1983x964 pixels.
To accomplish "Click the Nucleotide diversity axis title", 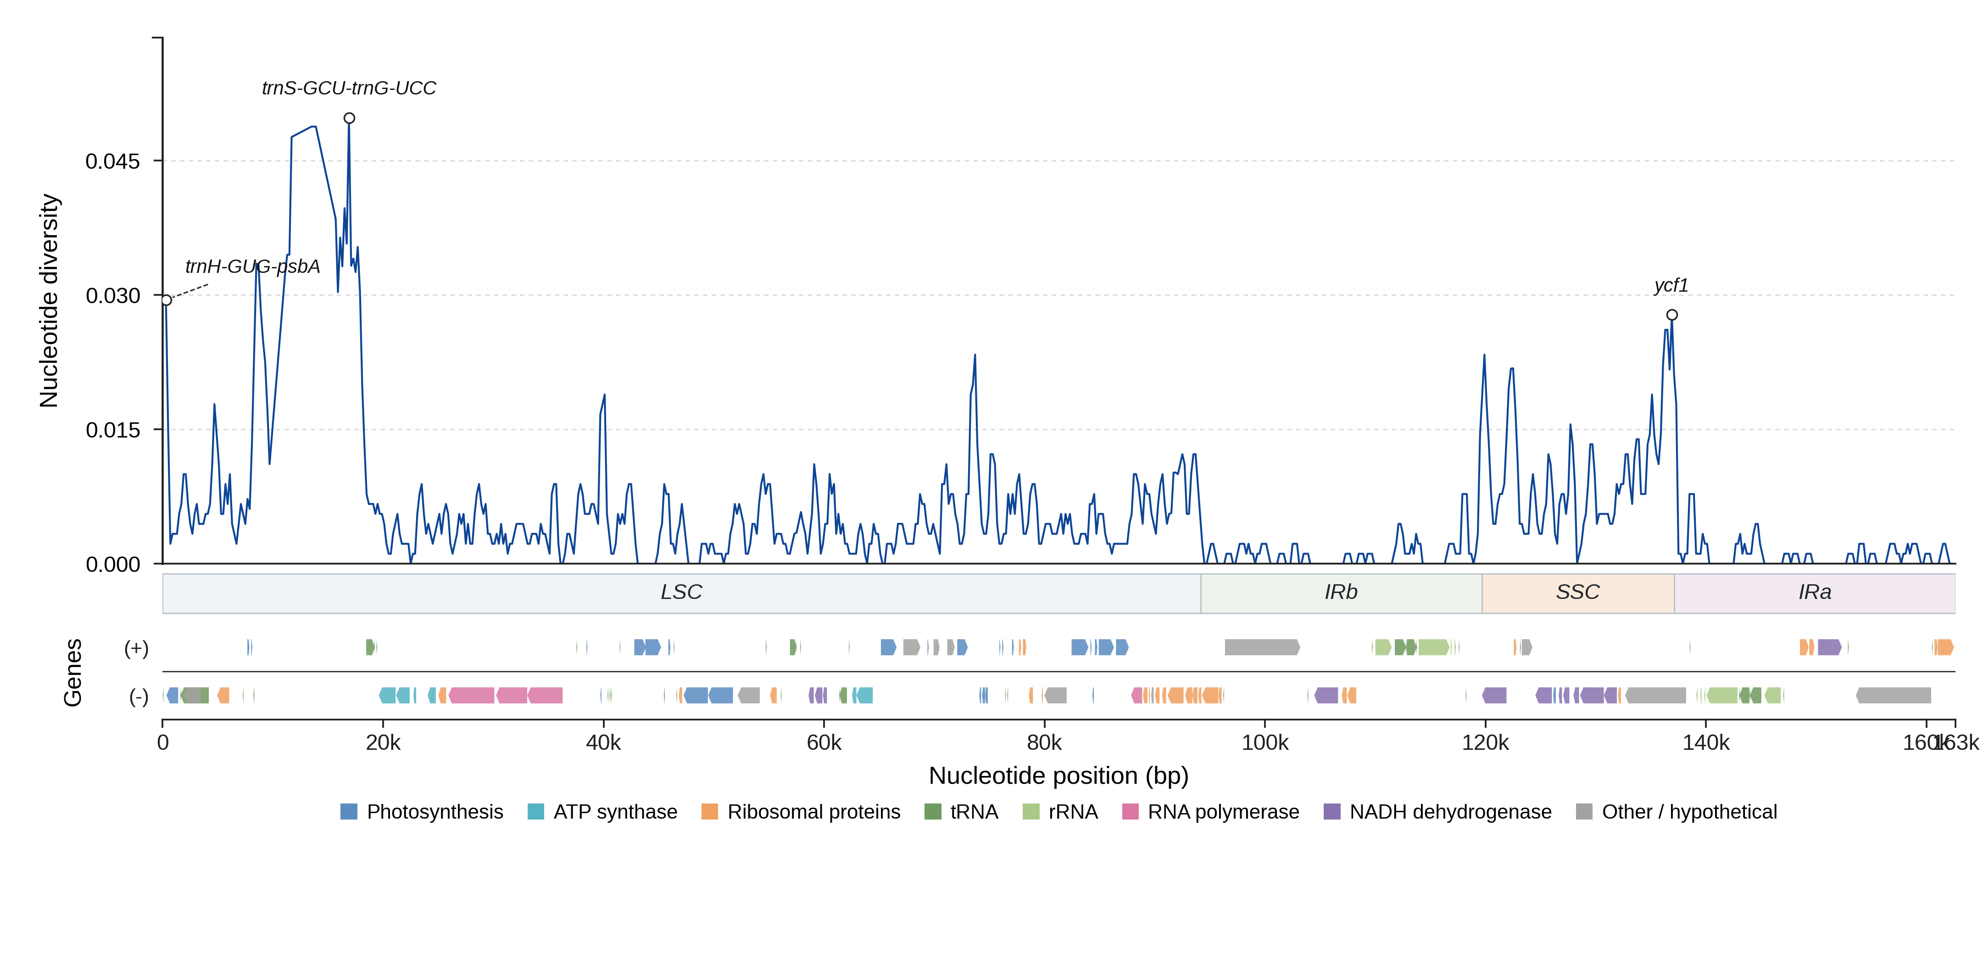I will pyautogui.click(x=49, y=301).
